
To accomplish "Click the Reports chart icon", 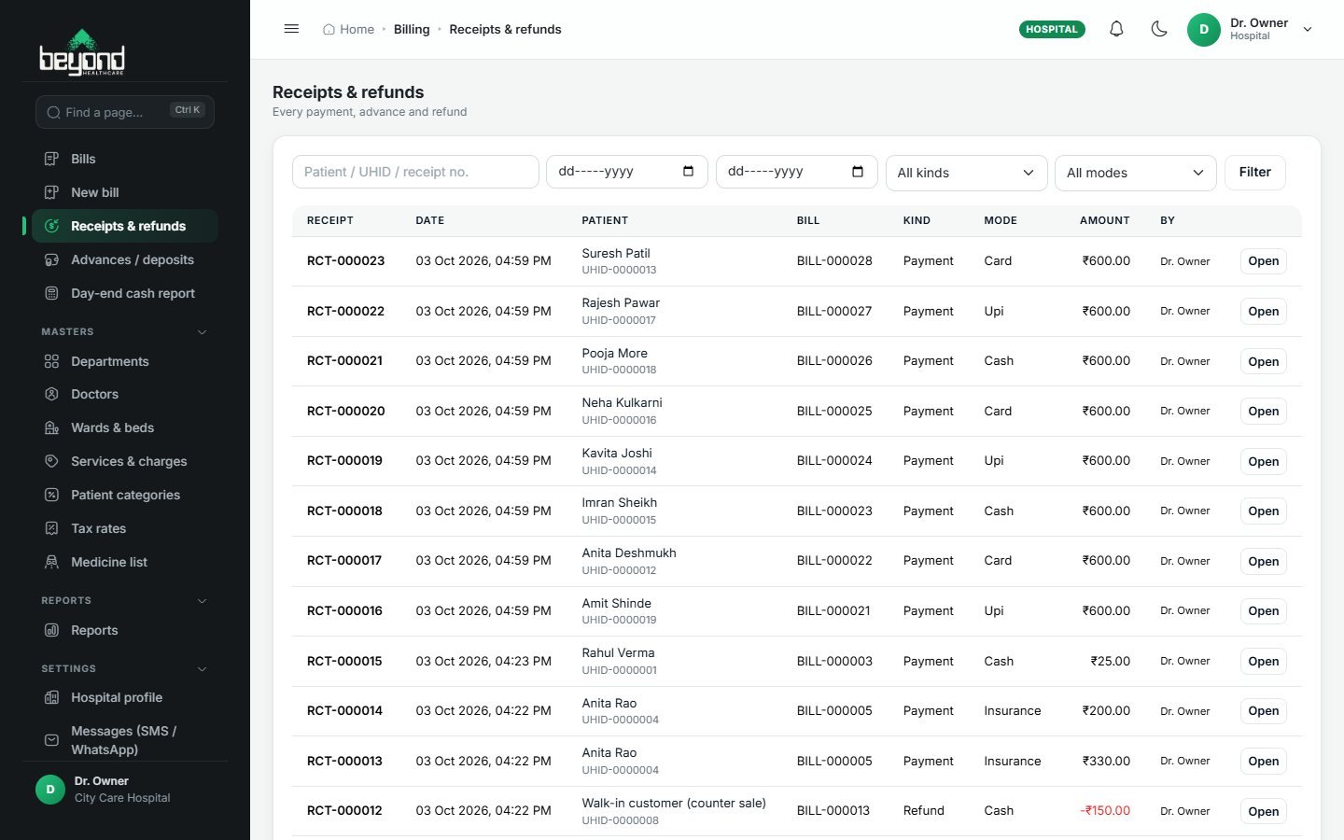I will (52, 630).
